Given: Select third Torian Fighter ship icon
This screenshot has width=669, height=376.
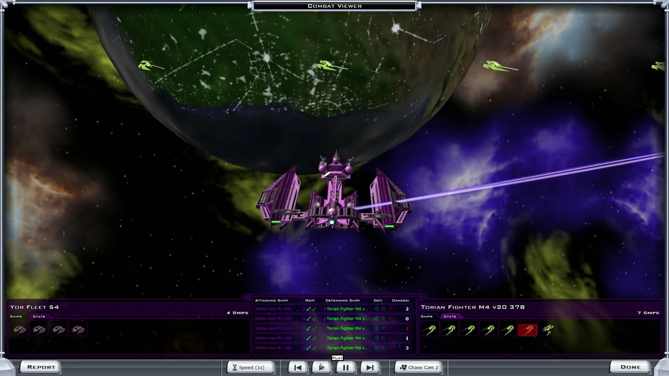Looking at the screenshot, I should pyautogui.click(x=469, y=330).
